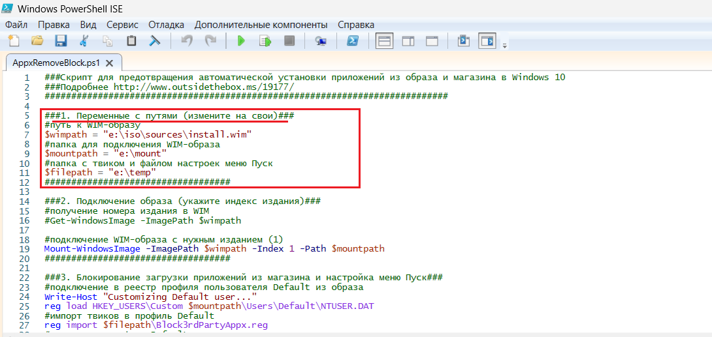Open the Файл menu
Viewport: 712px width, 337px height.
(17, 25)
